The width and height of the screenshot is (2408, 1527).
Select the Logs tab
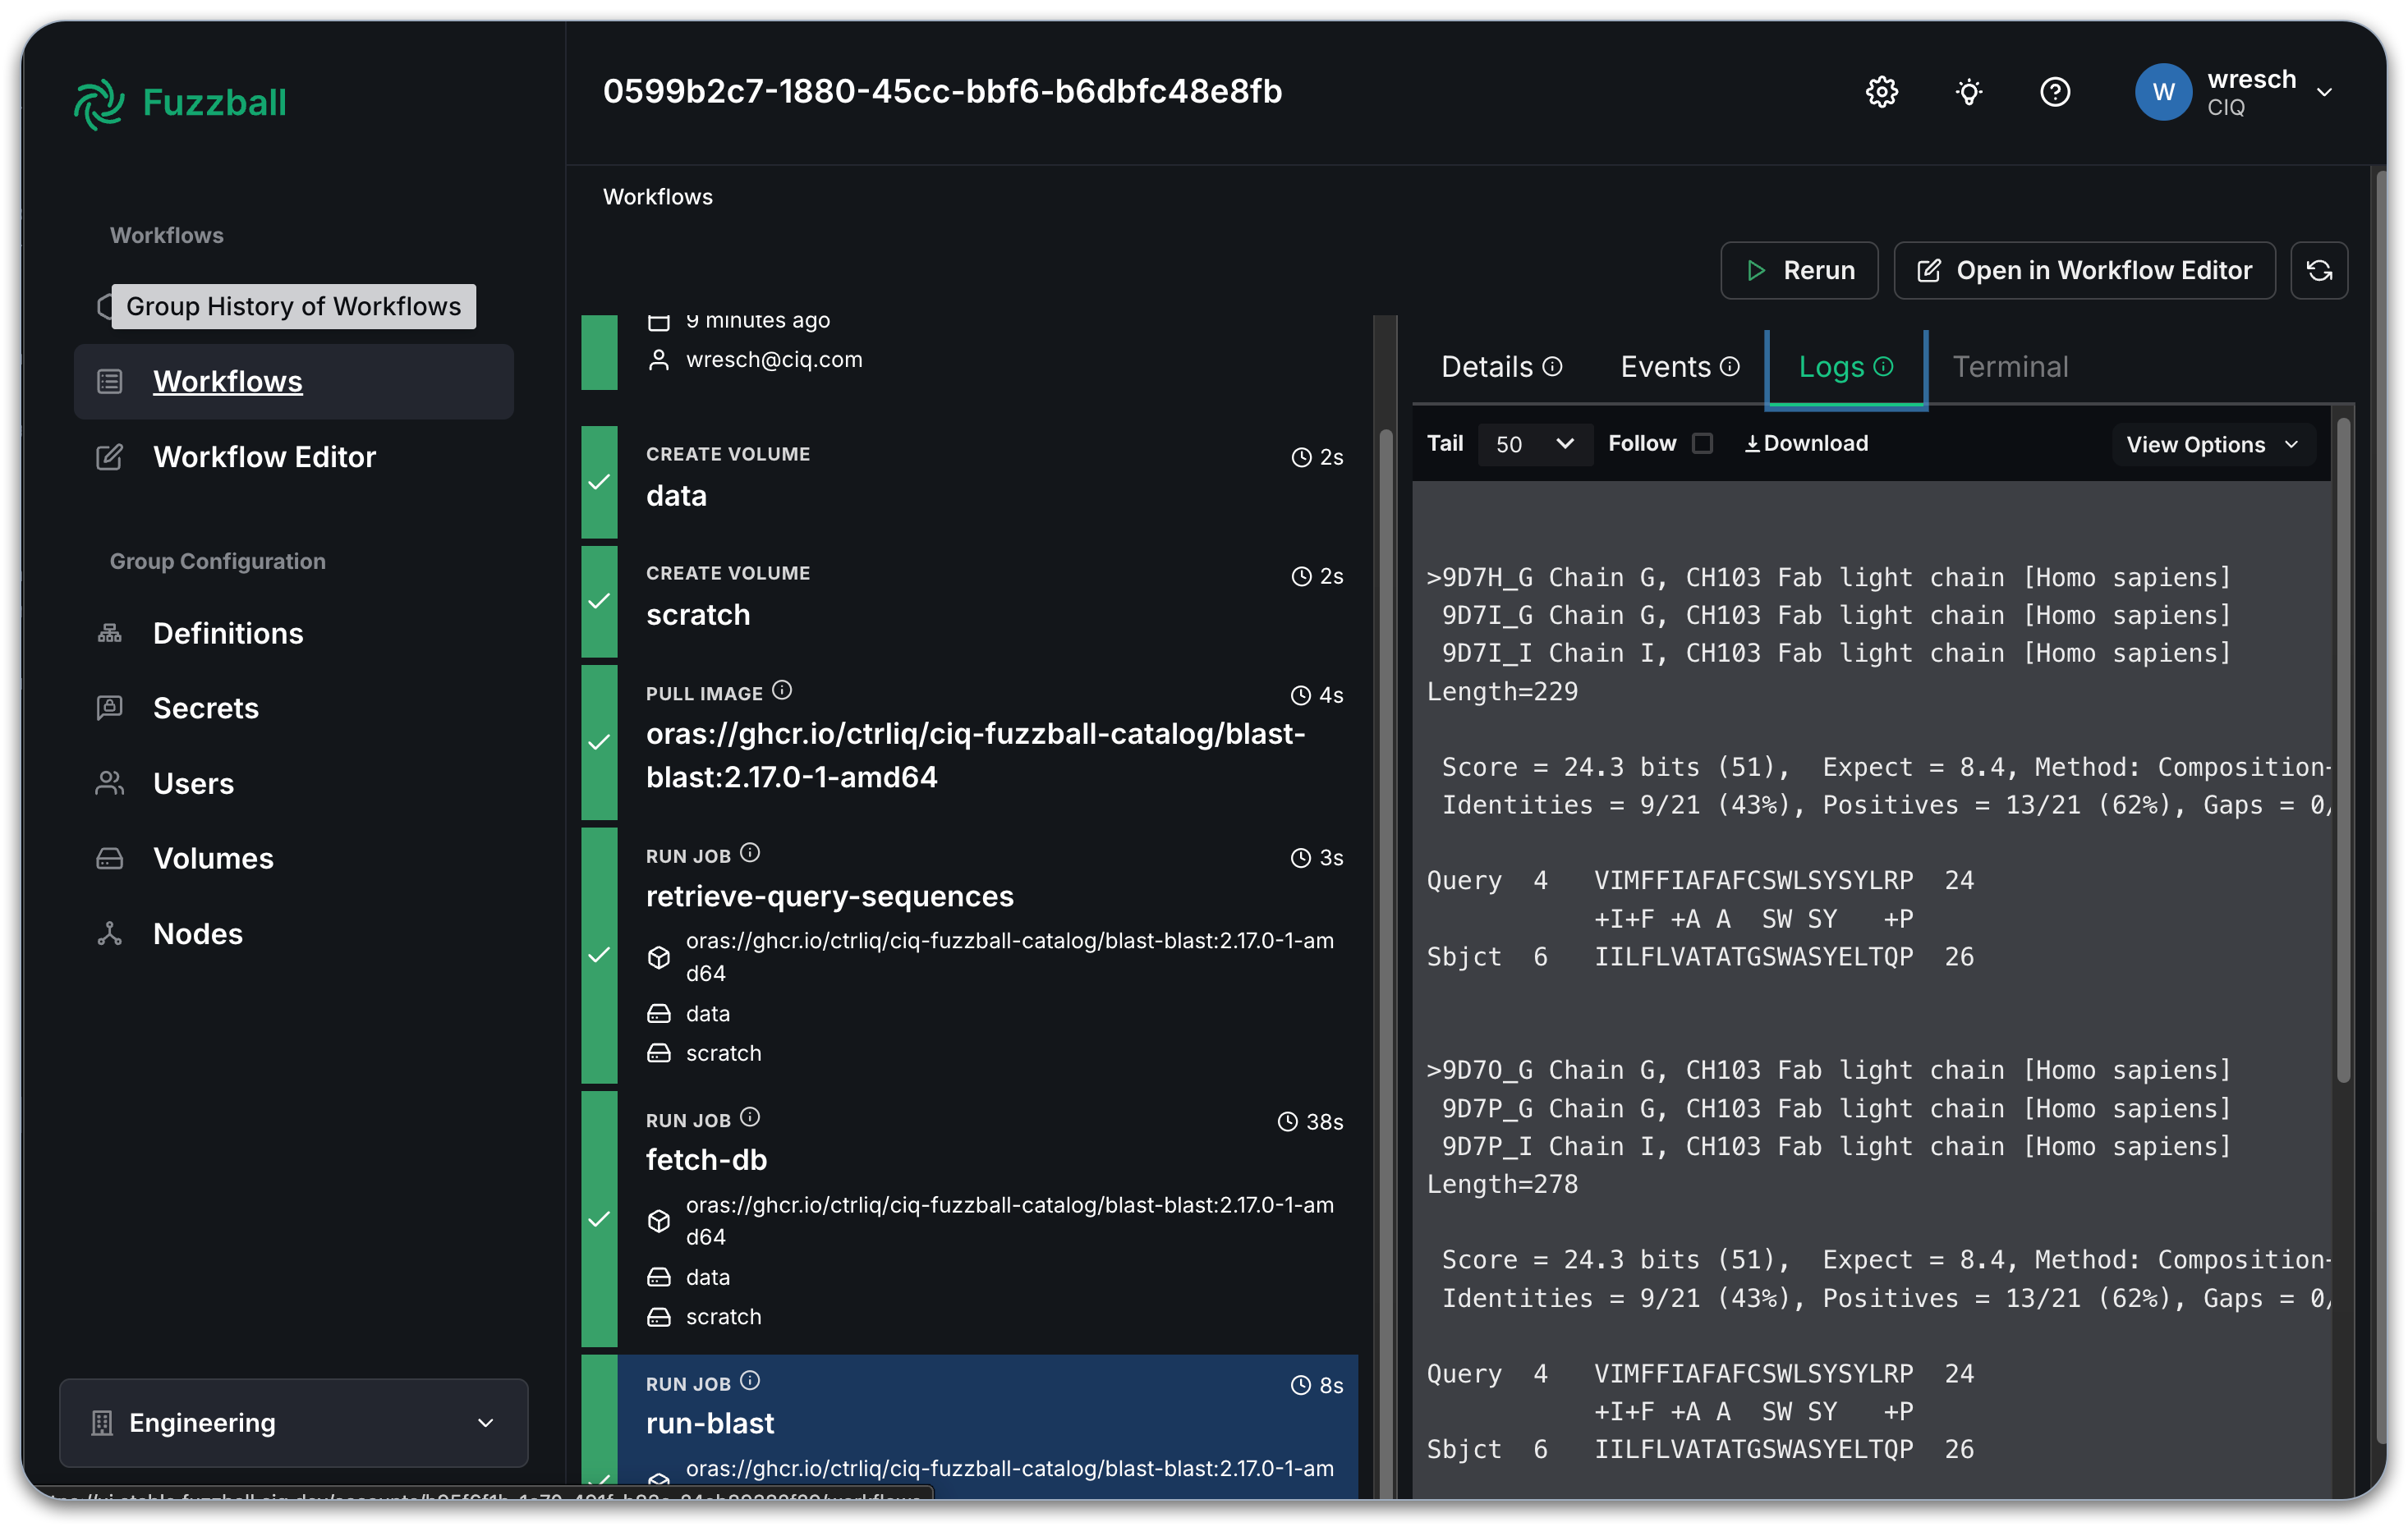click(1845, 367)
